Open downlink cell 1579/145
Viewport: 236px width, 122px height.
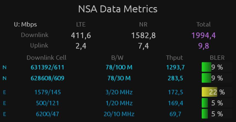pos(47,92)
